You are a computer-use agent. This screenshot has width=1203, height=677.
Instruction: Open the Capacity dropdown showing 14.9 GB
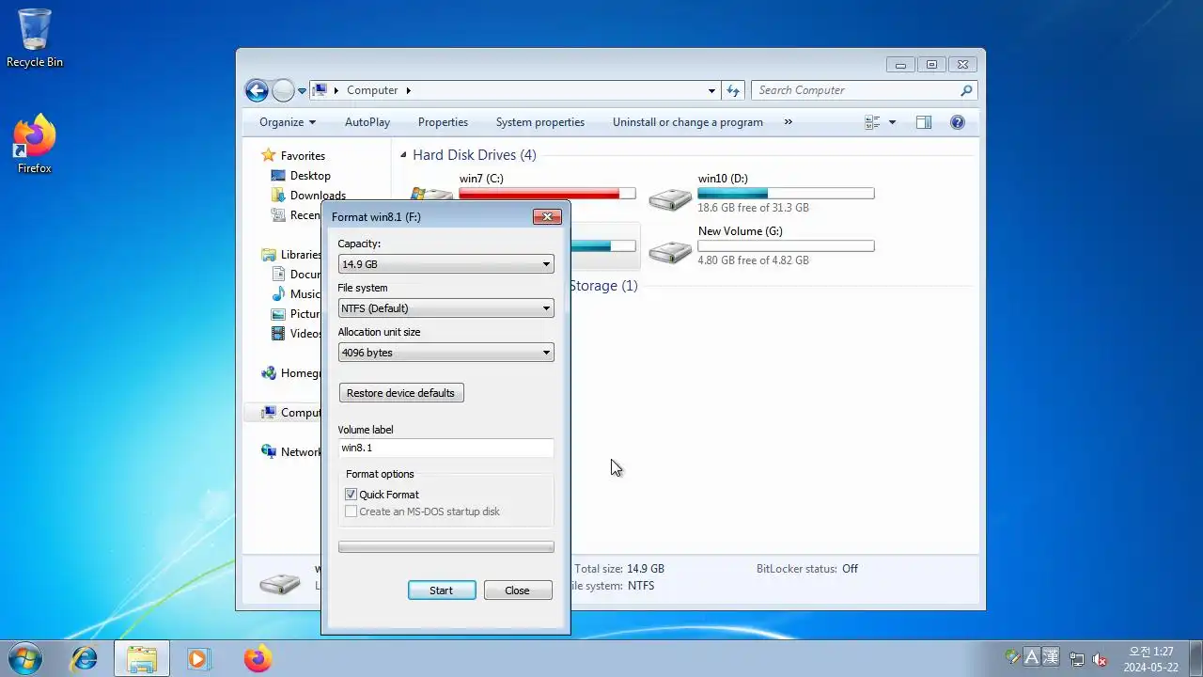[445, 264]
